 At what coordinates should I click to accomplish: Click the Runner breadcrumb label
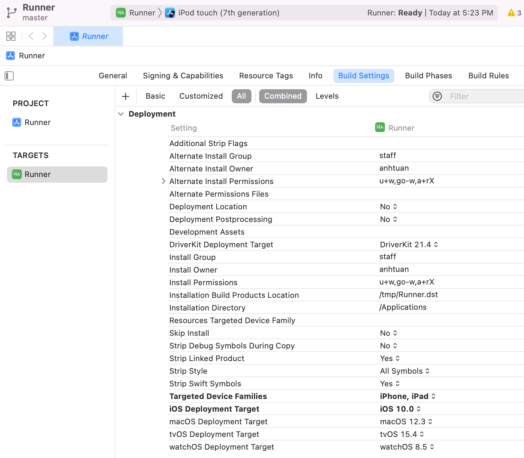point(32,55)
